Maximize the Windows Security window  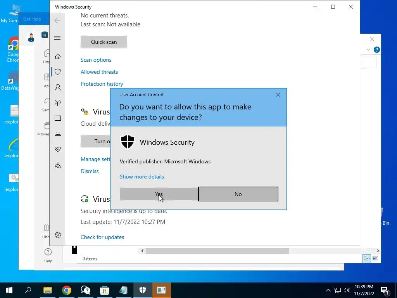(x=333, y=7)
